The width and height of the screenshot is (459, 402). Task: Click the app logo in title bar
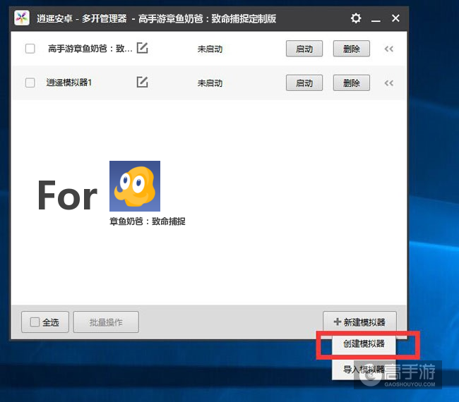coord(22,18)
